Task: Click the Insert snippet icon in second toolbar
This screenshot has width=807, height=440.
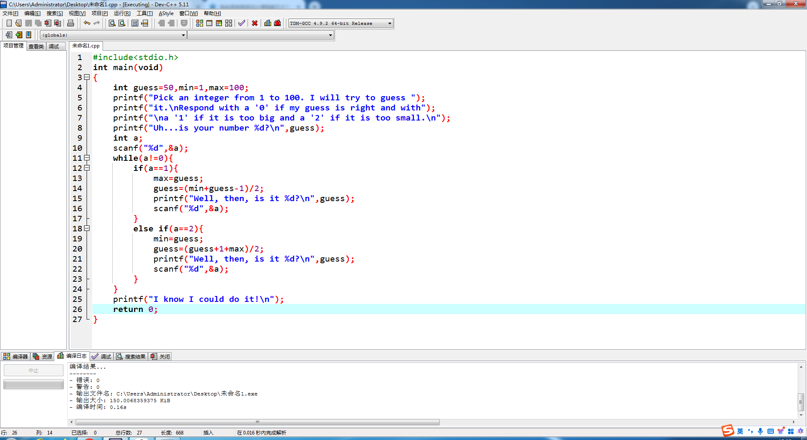Action: tap(9, 35)
